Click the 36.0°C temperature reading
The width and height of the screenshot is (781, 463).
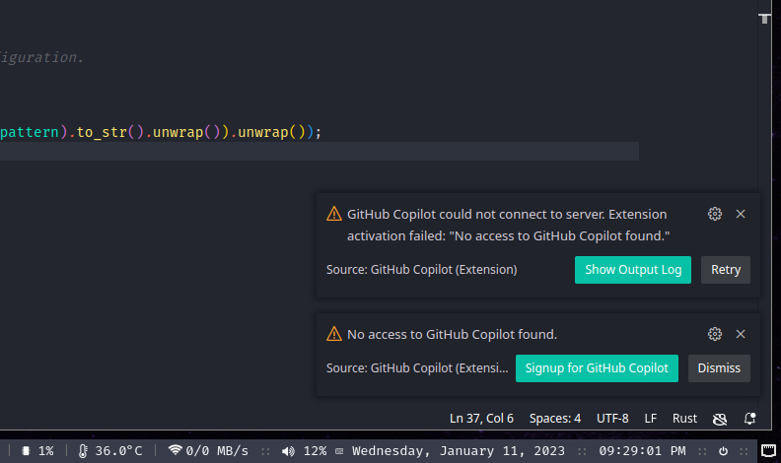point(118,451)
